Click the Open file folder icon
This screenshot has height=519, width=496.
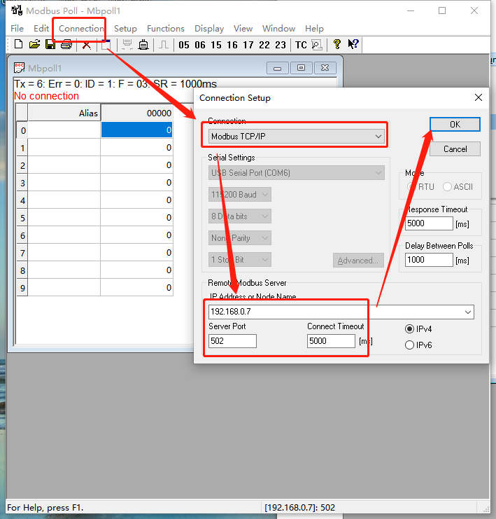(x=34, y=45)
